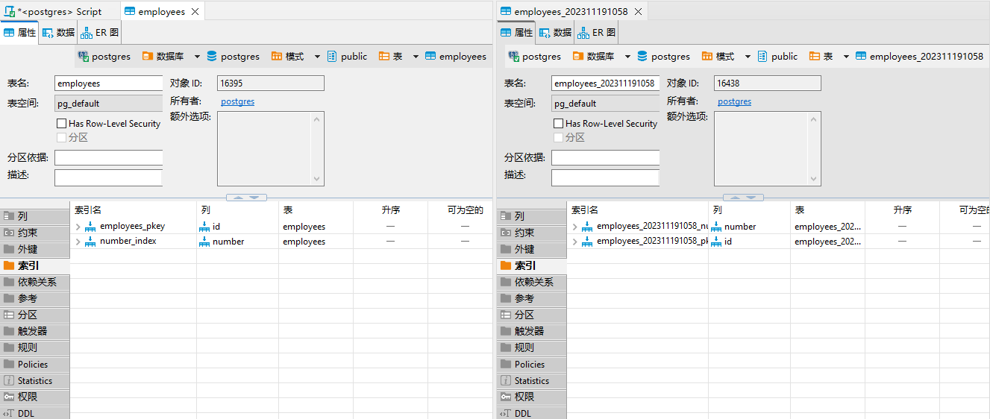This screenshot has width=990, height=419.
Task: Open 数据库 dropdown arrow in employees breadcrumb
Action: tap(197, 57)
